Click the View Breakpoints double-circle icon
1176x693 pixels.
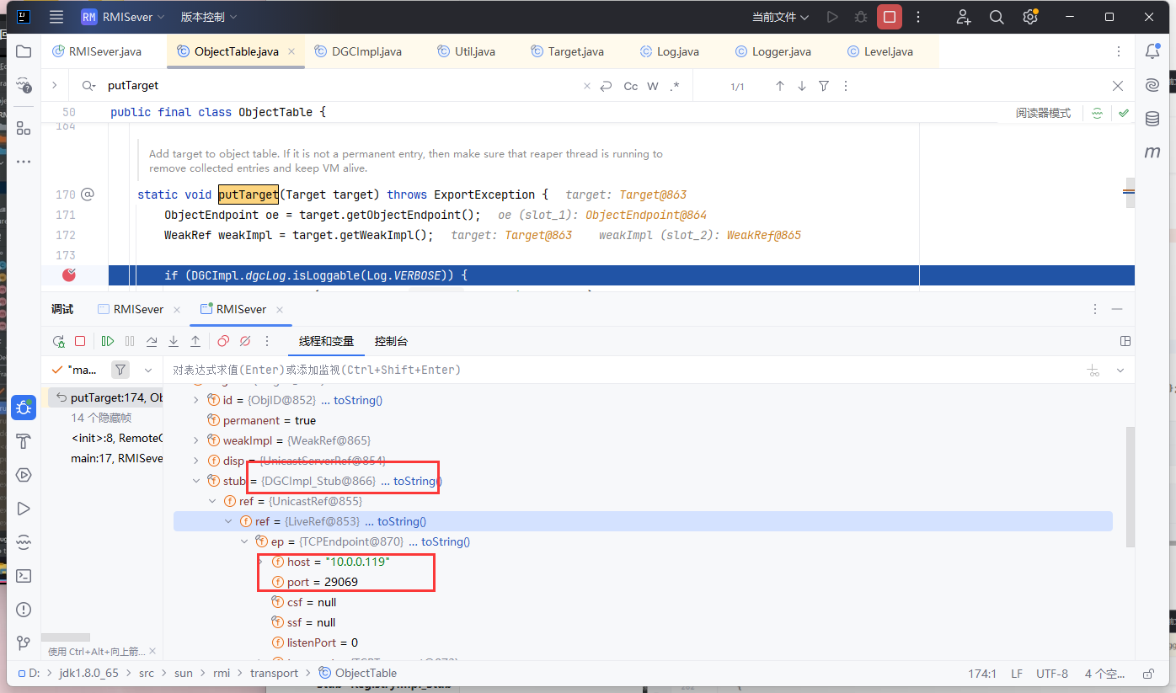[x=223, y=341]
